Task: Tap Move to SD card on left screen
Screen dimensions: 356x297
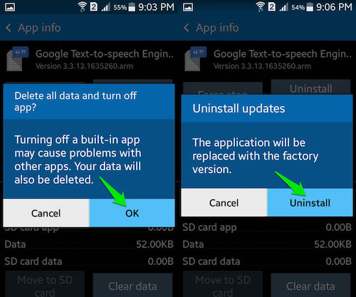Action: (x=45, y=284)
